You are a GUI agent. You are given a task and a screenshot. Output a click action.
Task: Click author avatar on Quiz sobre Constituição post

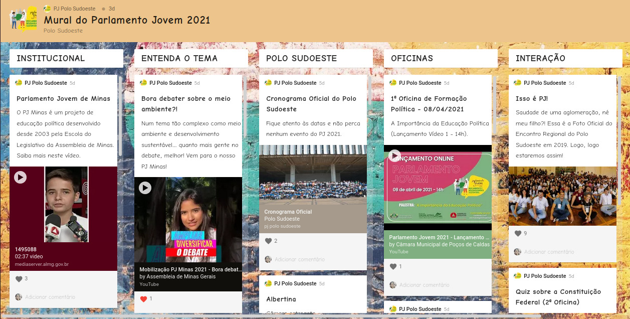pyautogui.click(x=518, y=276)
